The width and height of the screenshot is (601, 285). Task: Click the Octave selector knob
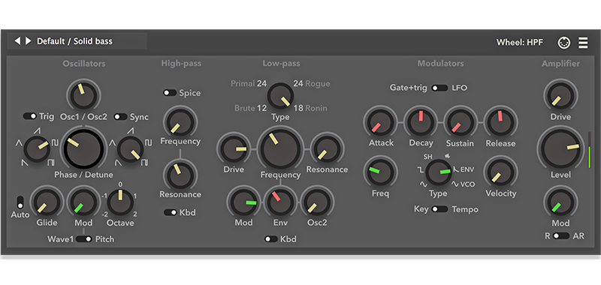[x=120, y=202]
